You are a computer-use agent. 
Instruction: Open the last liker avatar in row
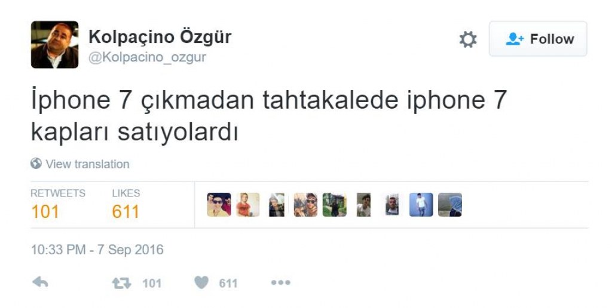click(450, 205)
